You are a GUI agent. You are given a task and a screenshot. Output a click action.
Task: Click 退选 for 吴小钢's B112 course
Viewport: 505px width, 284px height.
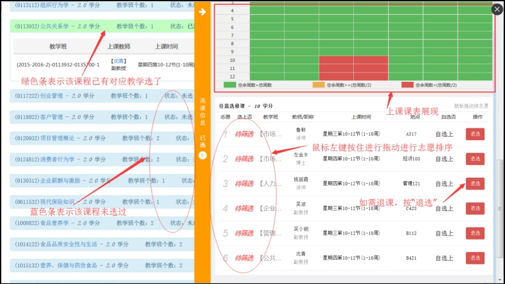[x=475, y=233]
